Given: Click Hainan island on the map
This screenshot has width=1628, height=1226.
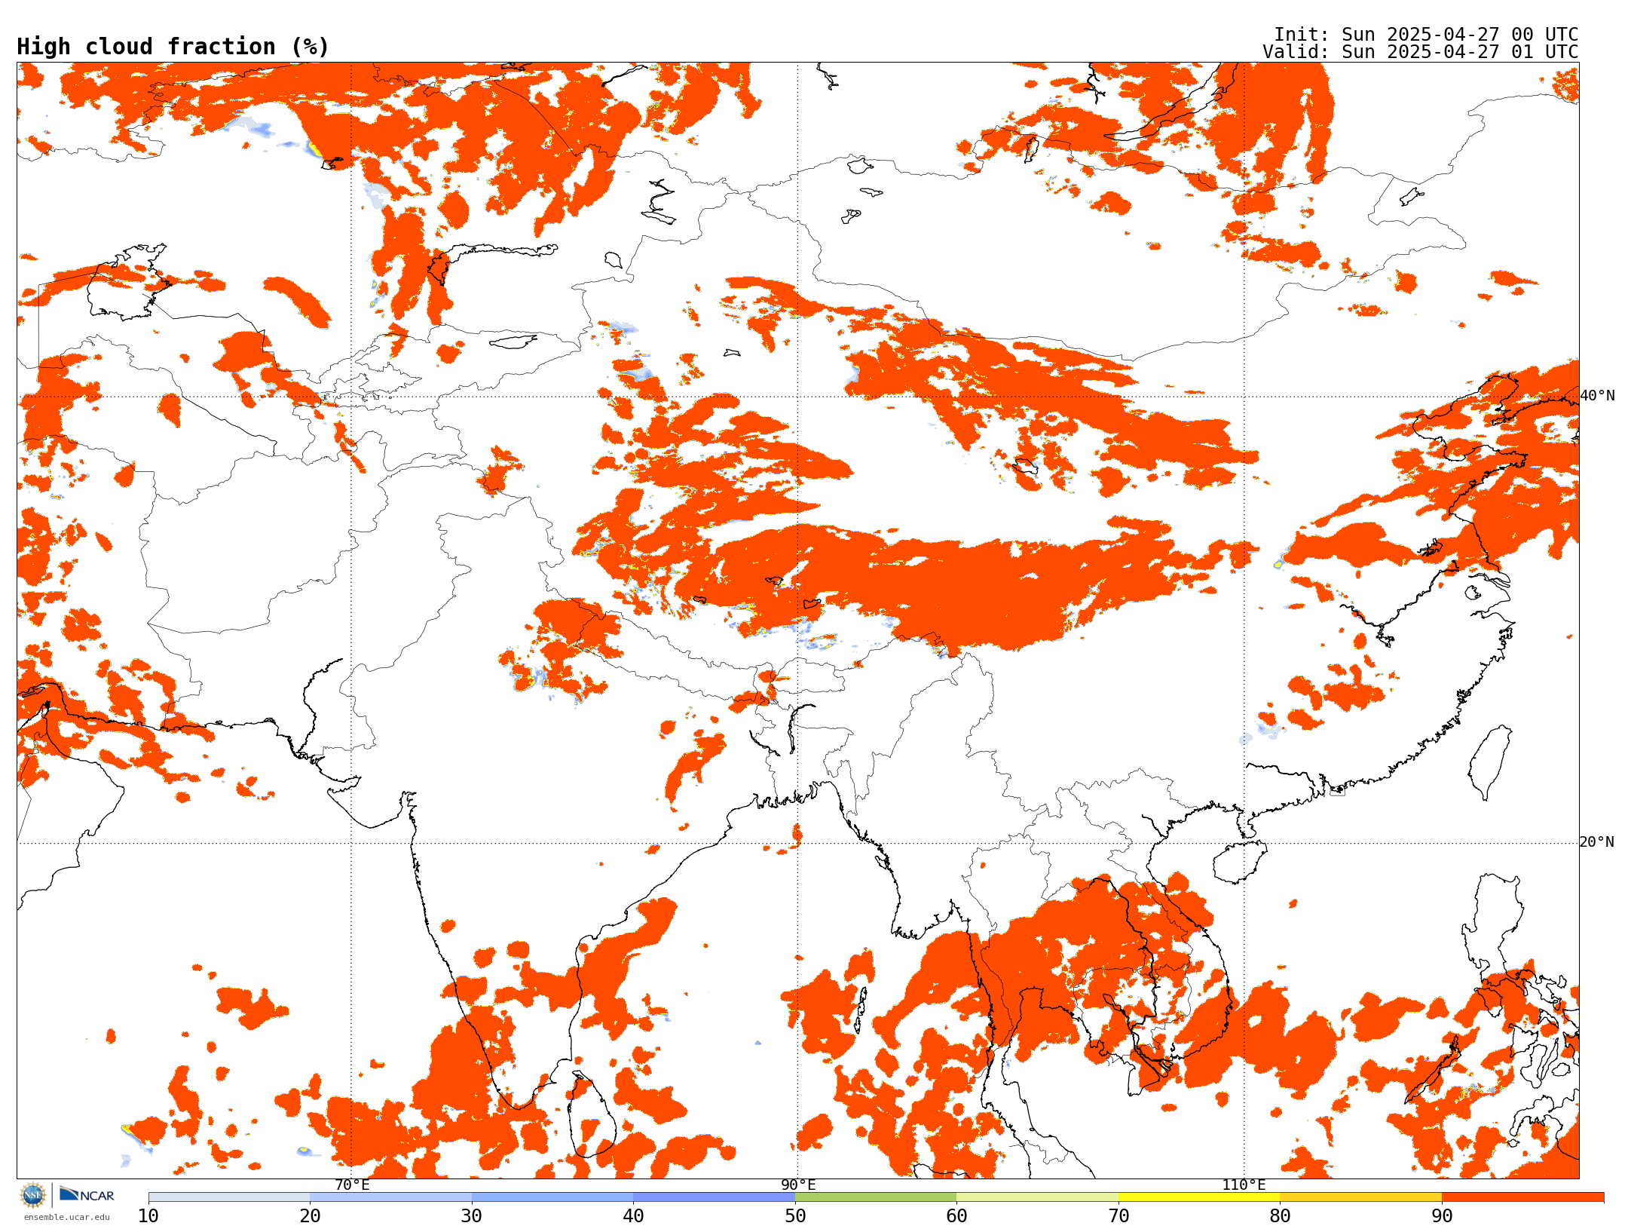Looking at the screenshot, I should 1238,862.
